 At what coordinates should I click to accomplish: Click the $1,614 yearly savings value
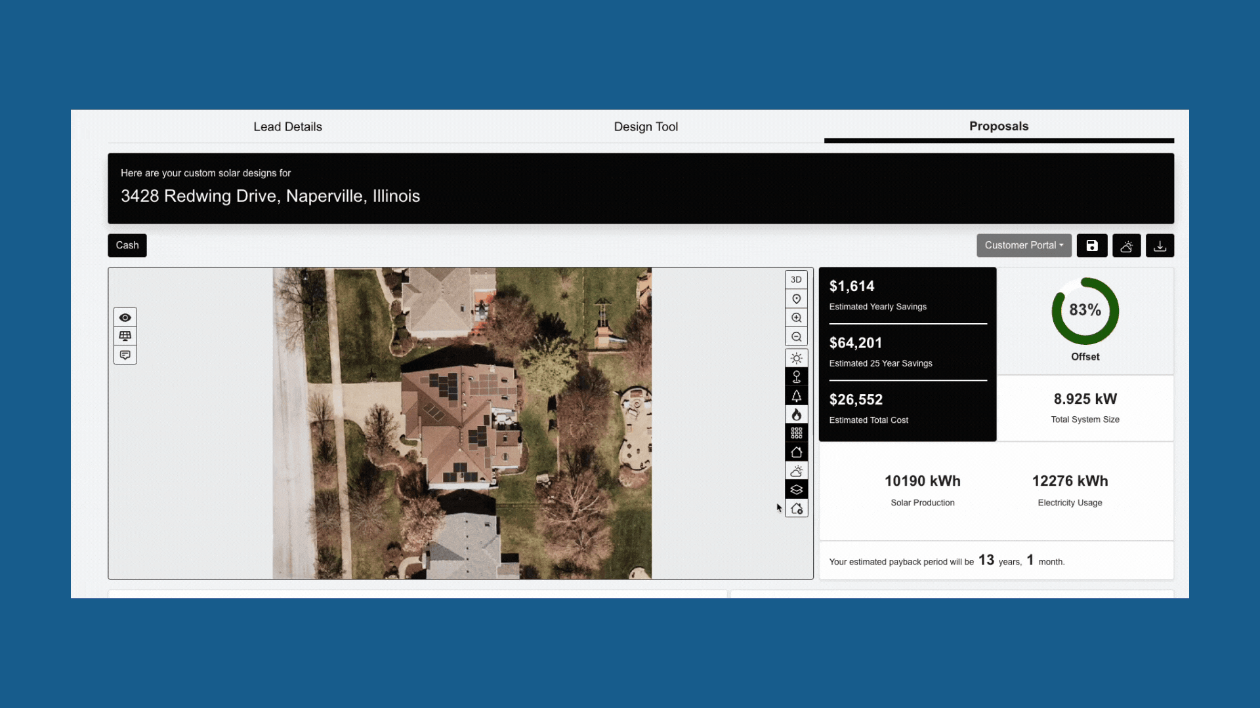coord(852,286)
